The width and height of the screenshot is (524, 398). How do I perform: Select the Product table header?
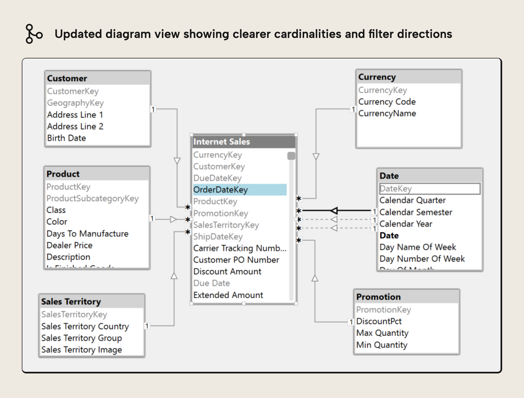[97, 174]
